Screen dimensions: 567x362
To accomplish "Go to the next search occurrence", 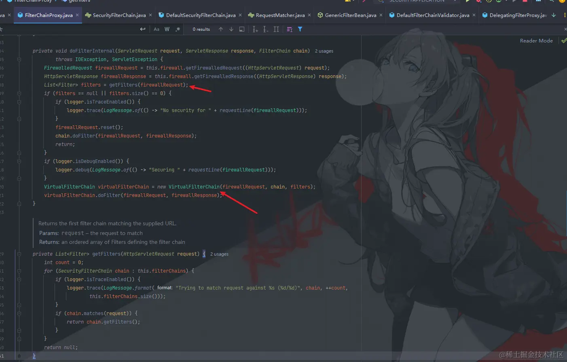I will [231, 29].
